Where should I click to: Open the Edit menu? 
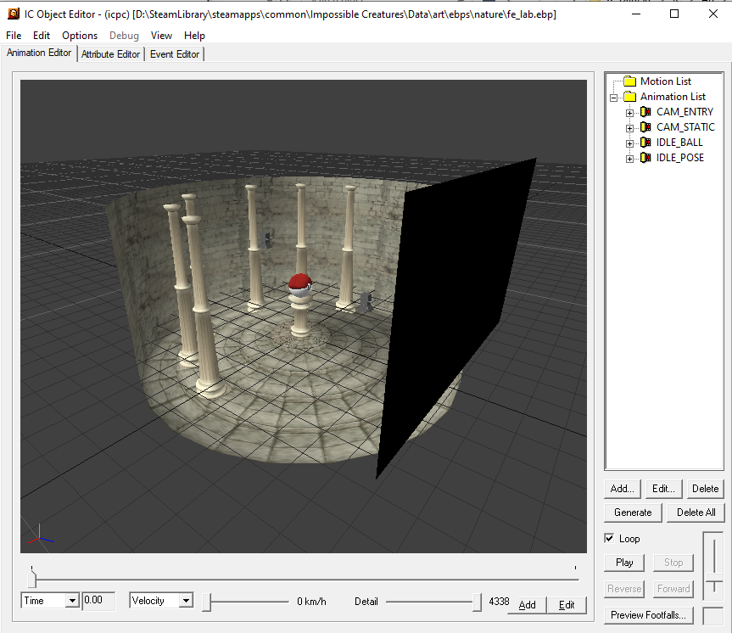click(x=41, y=36)
